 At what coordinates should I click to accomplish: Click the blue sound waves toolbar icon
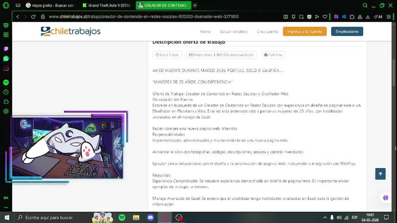[x=344, y=17]
